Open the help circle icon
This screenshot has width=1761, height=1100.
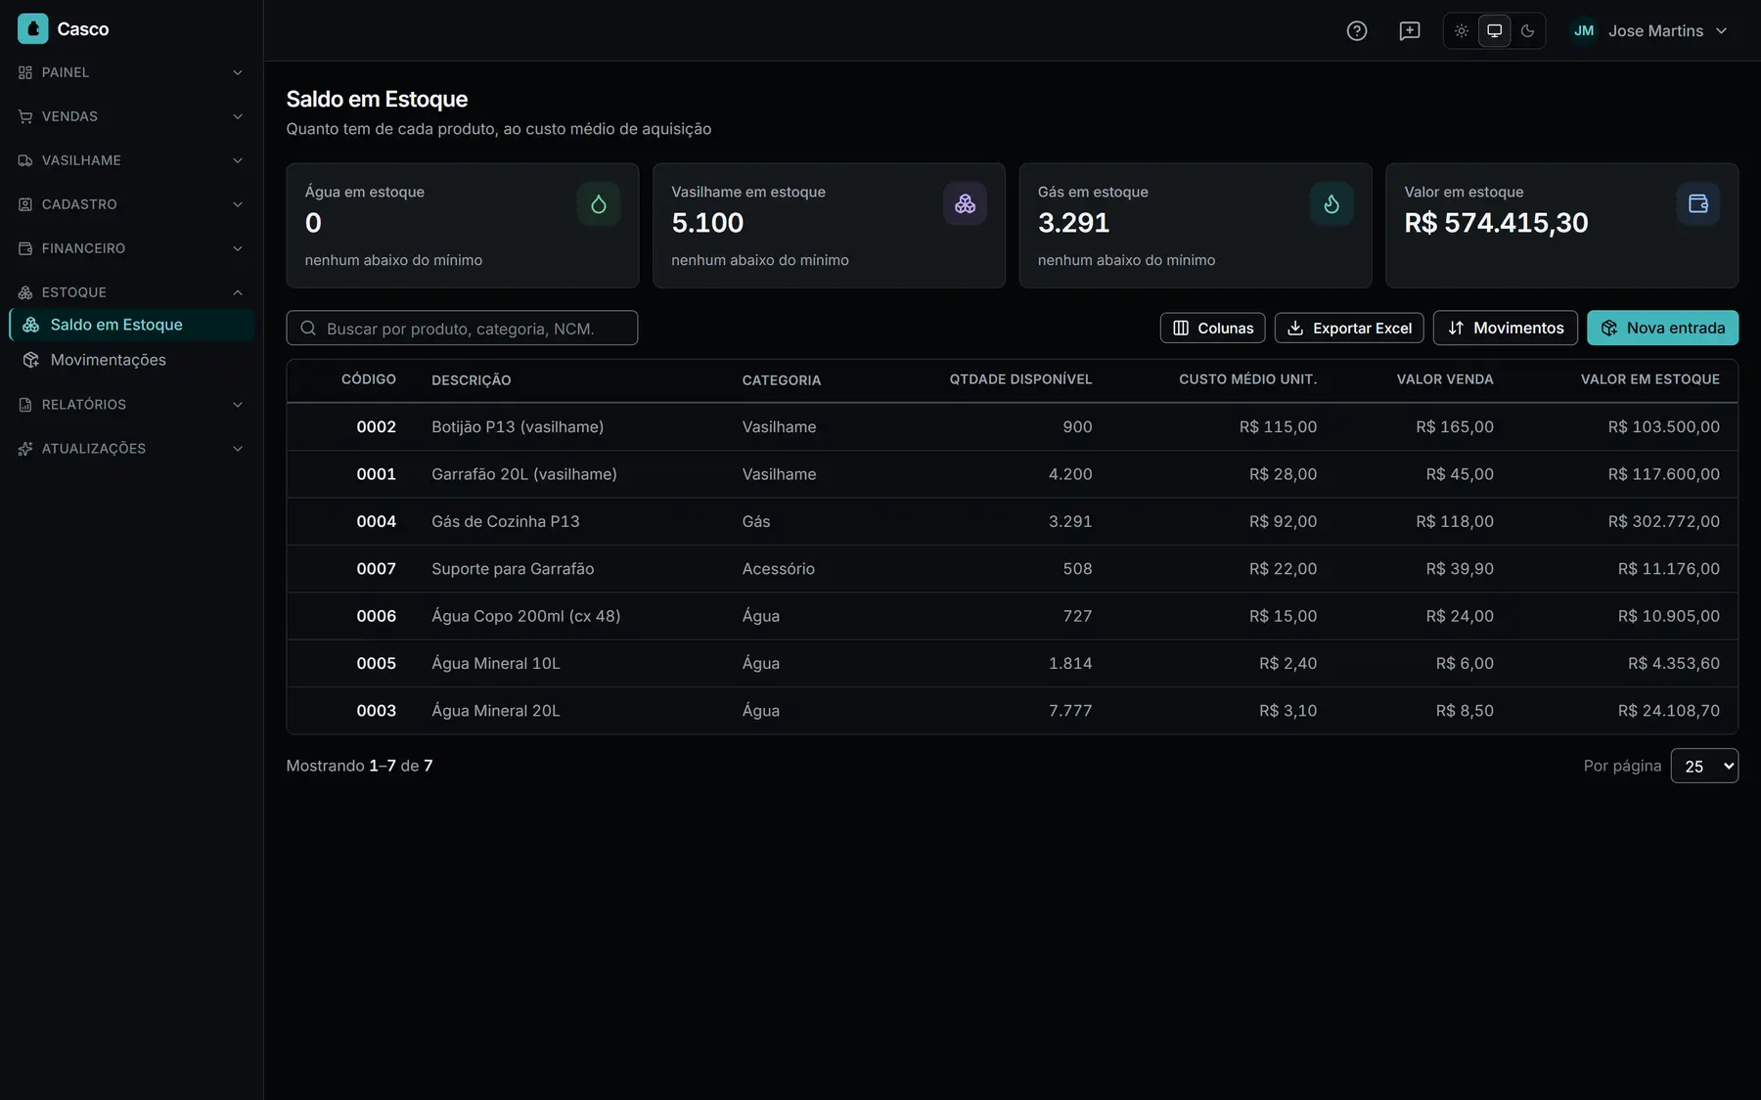point(1356,30)
